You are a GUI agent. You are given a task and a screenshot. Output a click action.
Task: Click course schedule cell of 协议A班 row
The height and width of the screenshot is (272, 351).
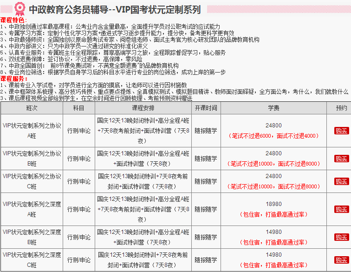coord(143,131)
